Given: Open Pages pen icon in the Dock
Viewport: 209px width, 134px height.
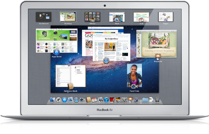Looking at the screenshot, I should pyautogui.click(x=136, y=99).
